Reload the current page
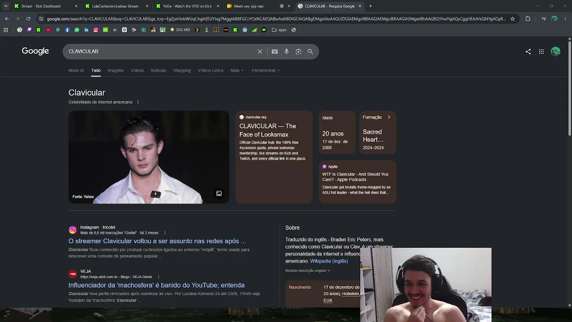Viewport: 572px width, 322px height. click(x=28, y=19)
